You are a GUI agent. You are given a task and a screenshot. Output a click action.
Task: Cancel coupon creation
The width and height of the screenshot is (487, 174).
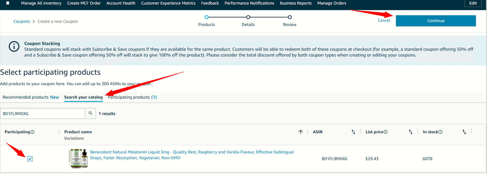tap(384, 20)
